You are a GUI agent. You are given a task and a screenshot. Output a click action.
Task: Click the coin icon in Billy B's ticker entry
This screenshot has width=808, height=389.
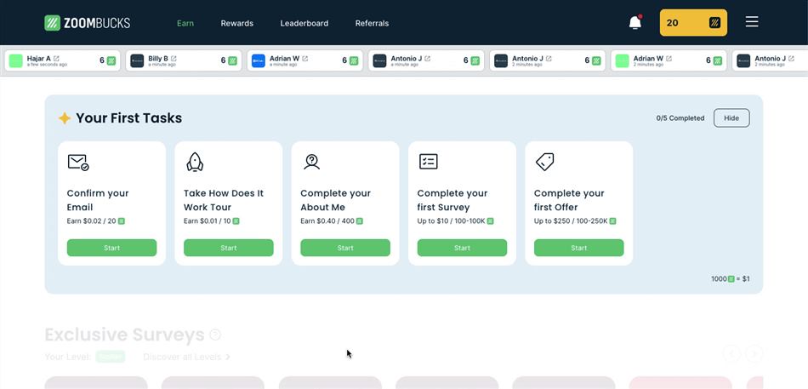tap(232, 60)
